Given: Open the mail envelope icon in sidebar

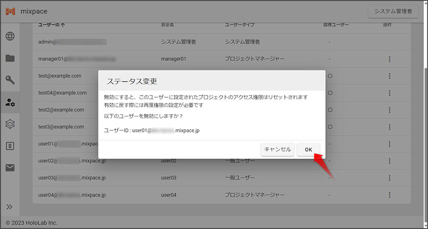Looking at the screenshot, I should point(10,168).
